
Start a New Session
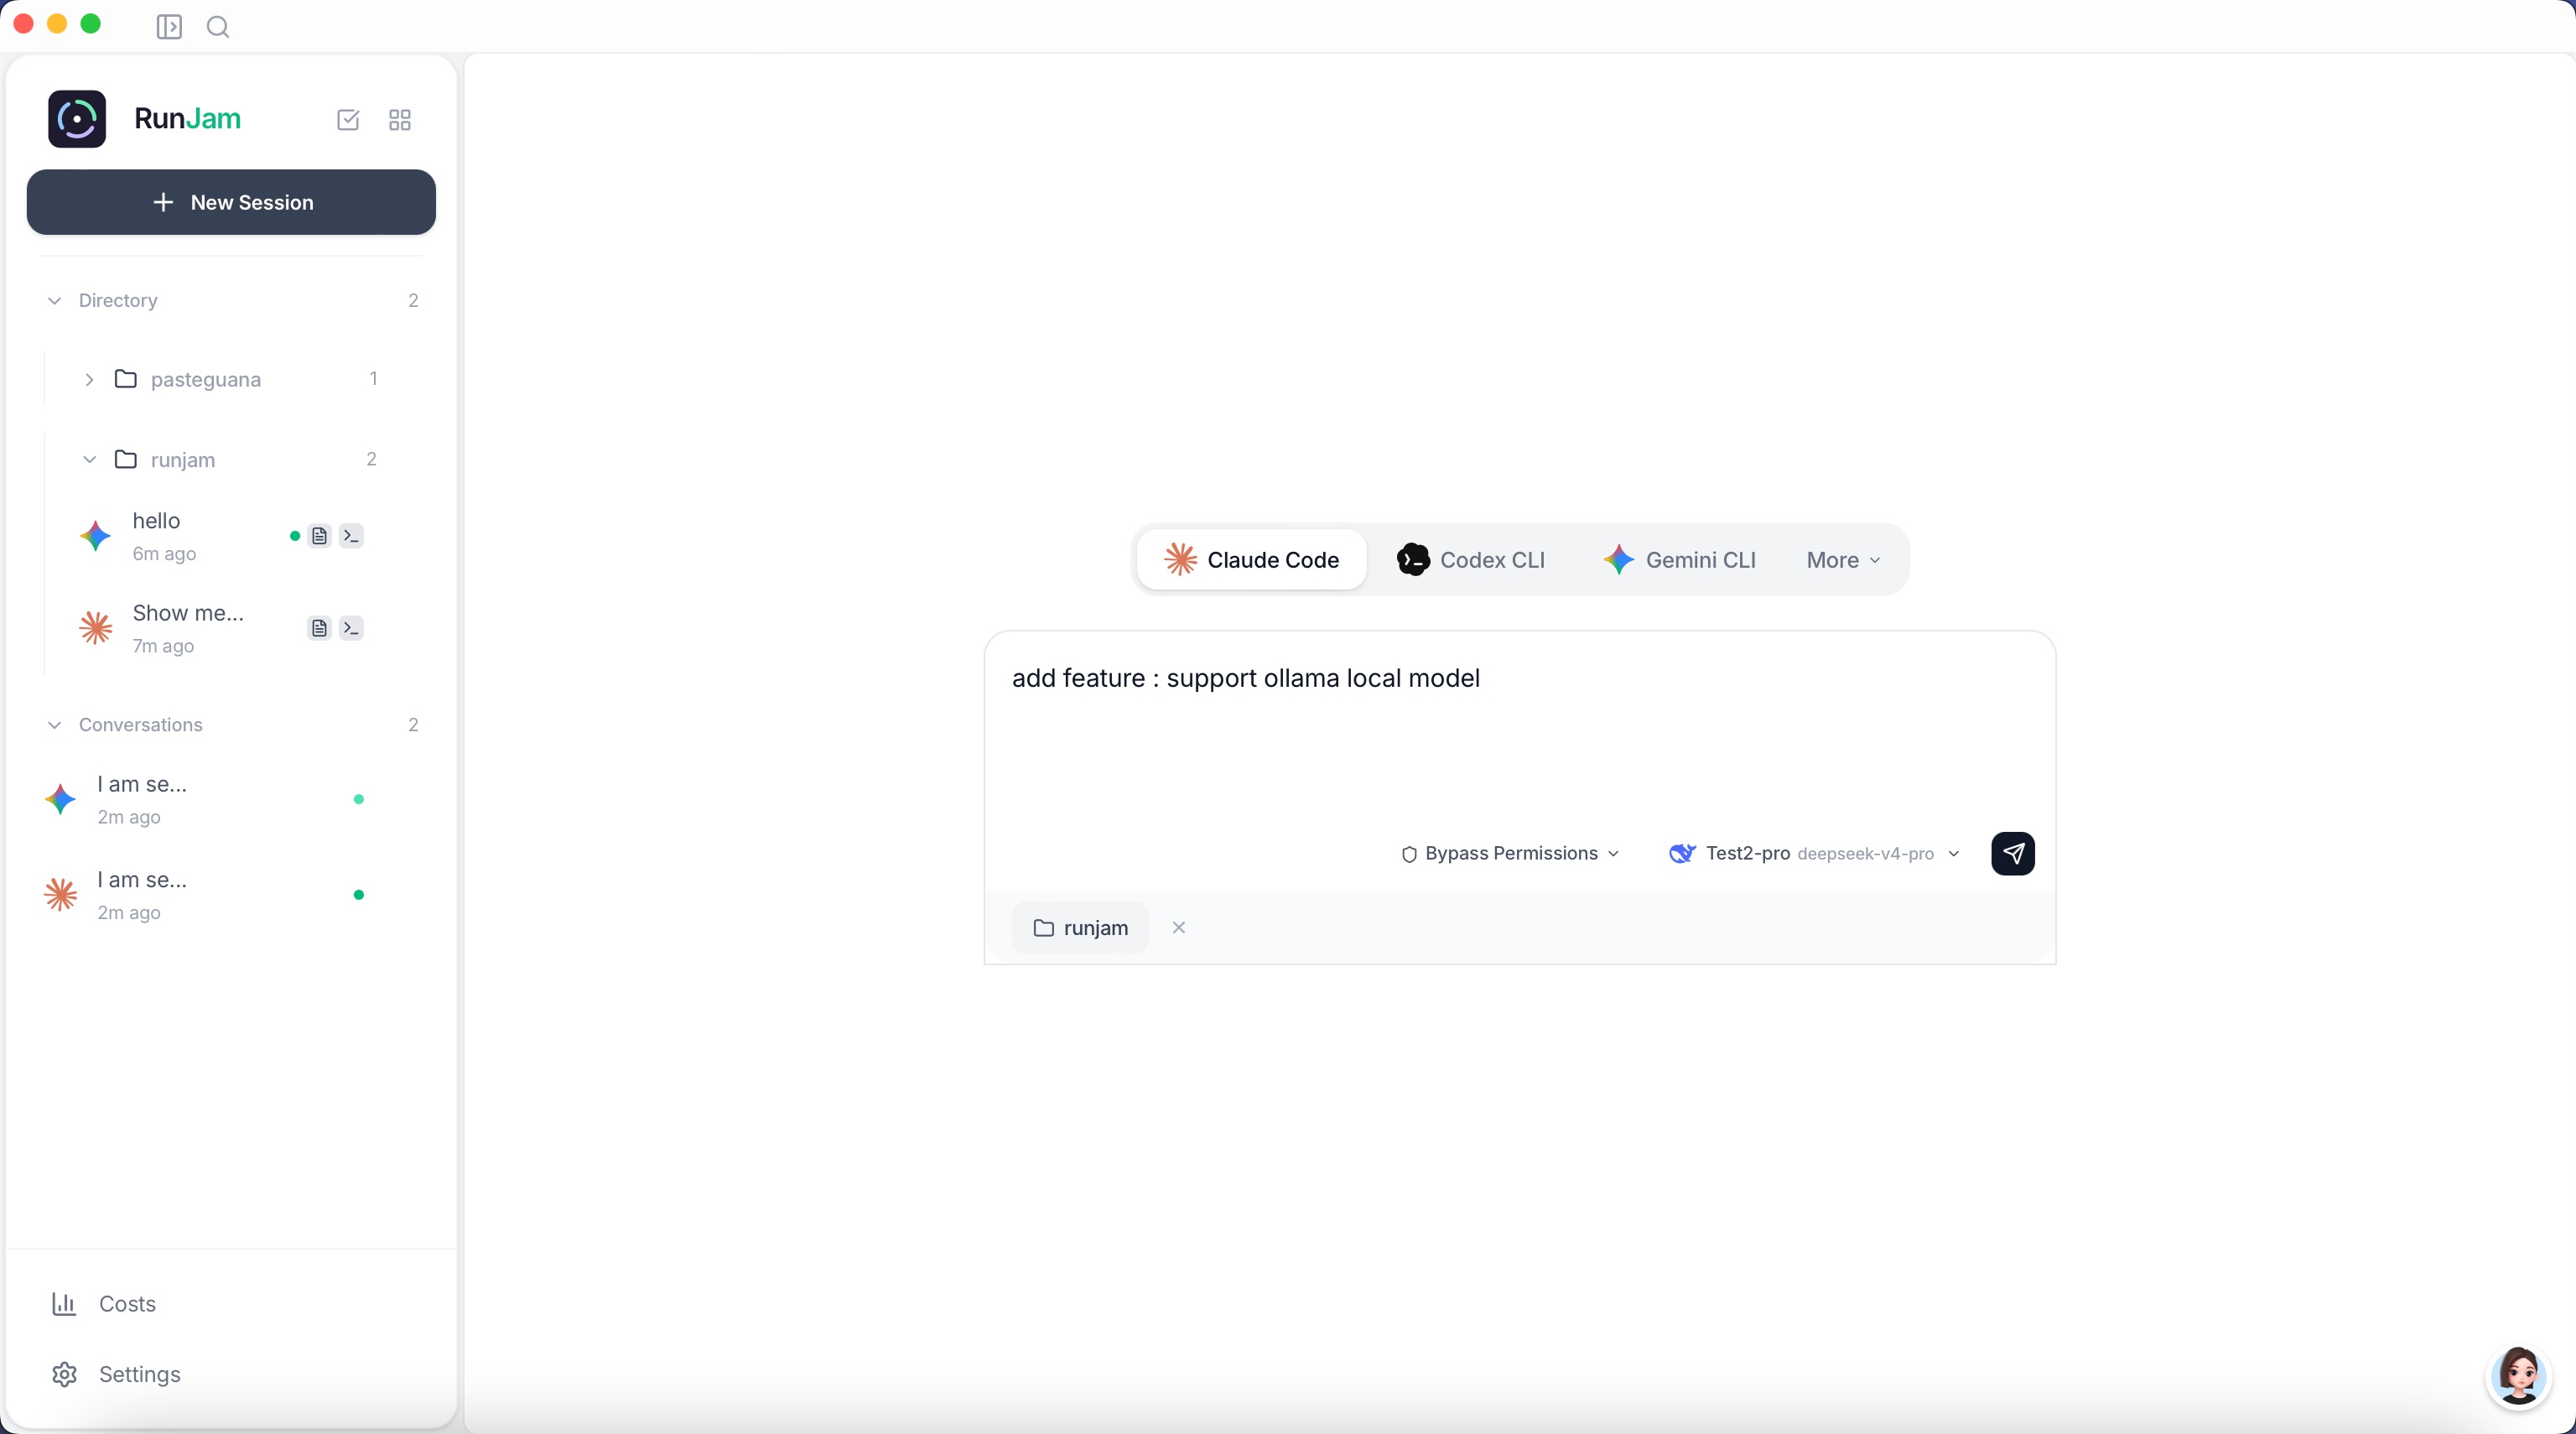tap(231, 202)
